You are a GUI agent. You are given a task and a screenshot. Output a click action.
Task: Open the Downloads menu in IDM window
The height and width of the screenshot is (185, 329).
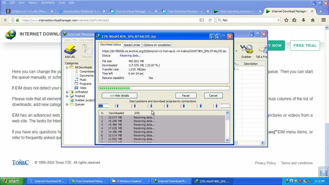[x=87, y=40]
